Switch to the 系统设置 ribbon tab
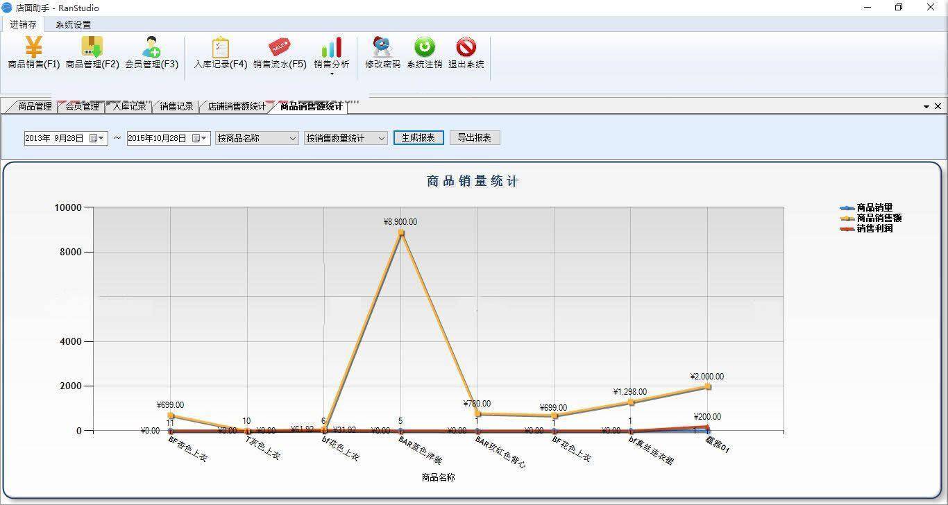The height and width of the screenshot is (505, 948). click(73, 25)
